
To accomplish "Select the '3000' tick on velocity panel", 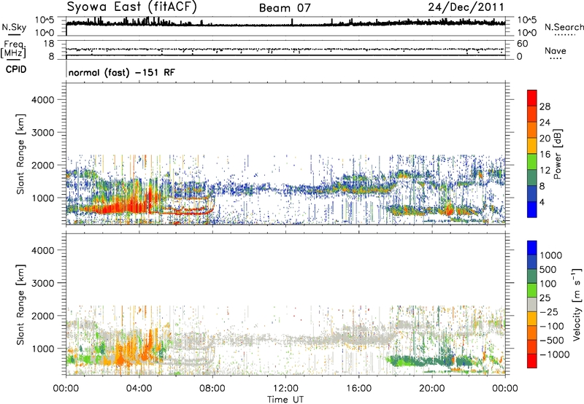I will click(x=43, y=283).
